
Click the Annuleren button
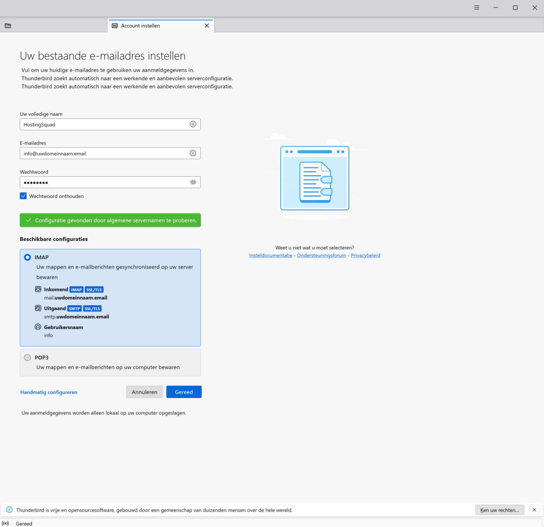point(144,392)
